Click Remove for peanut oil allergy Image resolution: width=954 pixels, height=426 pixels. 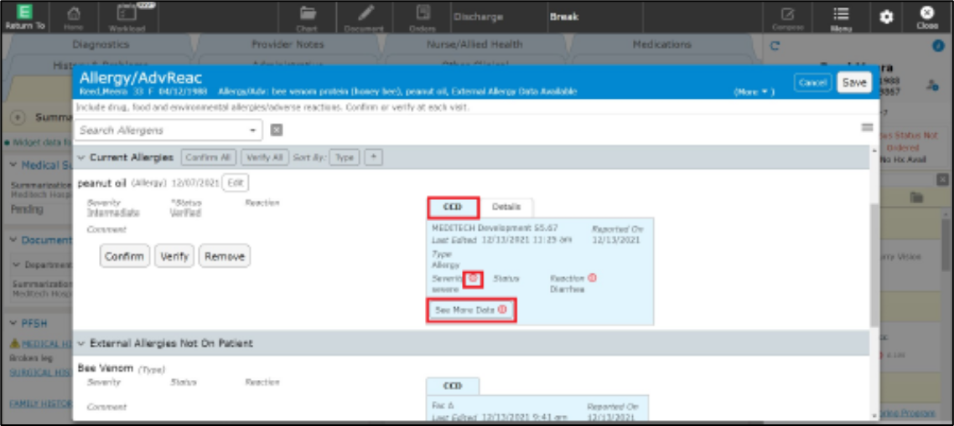point(224,256)
